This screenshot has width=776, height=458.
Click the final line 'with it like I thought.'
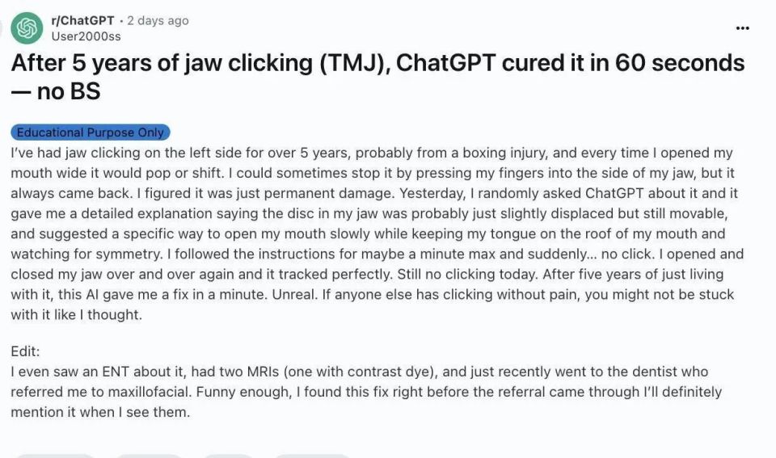76,314
